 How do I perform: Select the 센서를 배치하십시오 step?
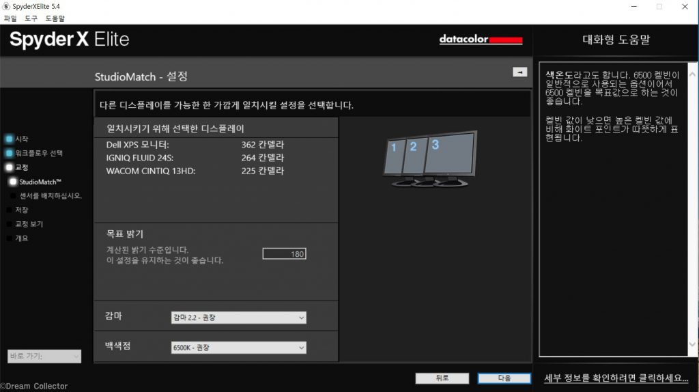click(46, 196)
